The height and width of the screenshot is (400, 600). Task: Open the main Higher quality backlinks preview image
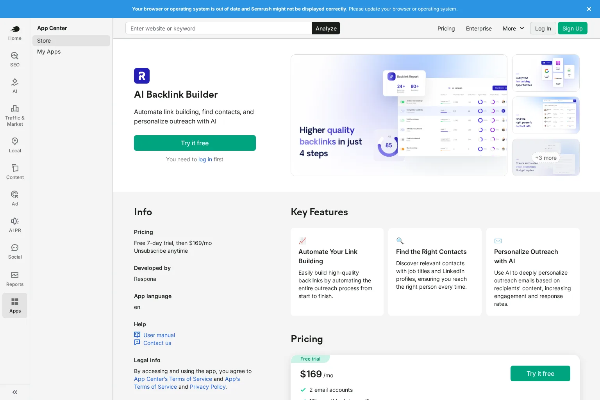click(399, 115)
